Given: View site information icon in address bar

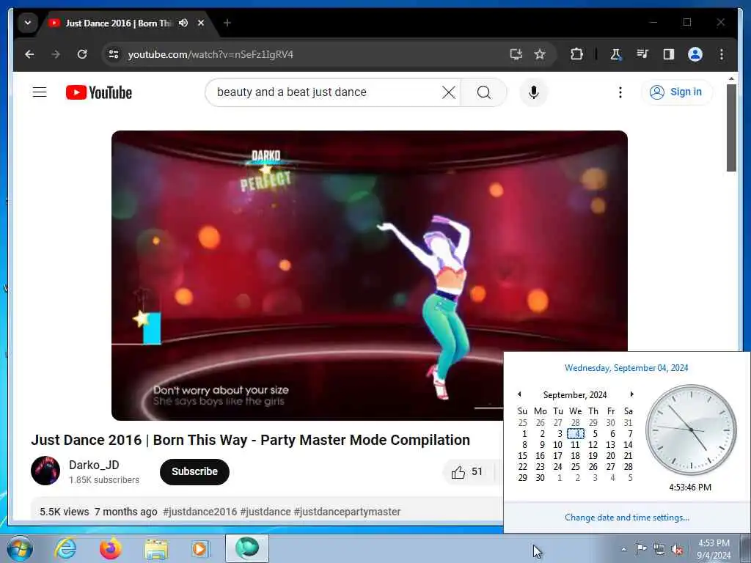Looking at the screenshot, I should pos(114,54).
